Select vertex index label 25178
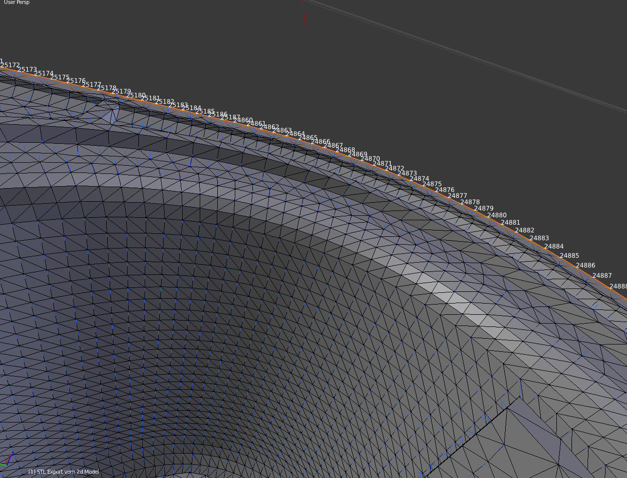627x478 pixels. point(106,88)
